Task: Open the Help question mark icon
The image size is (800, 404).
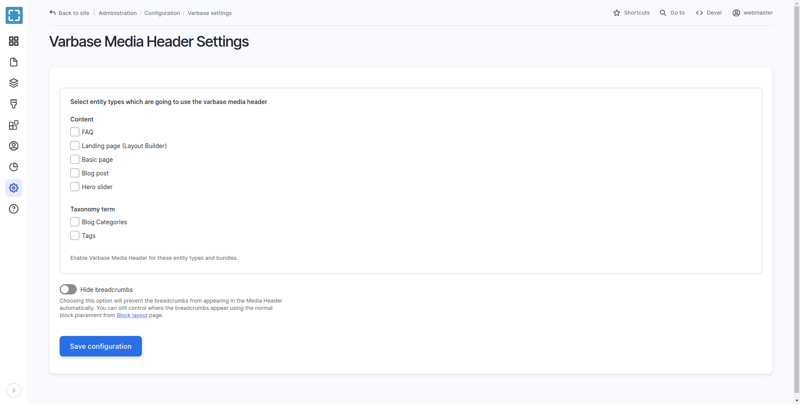Action: coord(14,209)
